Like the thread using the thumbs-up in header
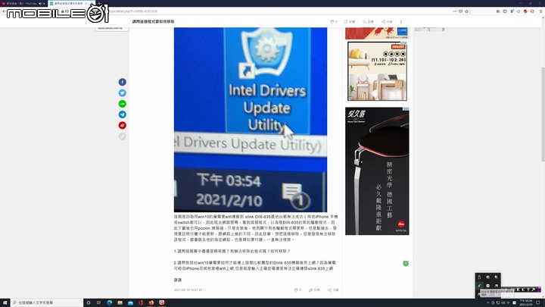The width and height of the screenshot is (545, 307). (x=334, y=21)
